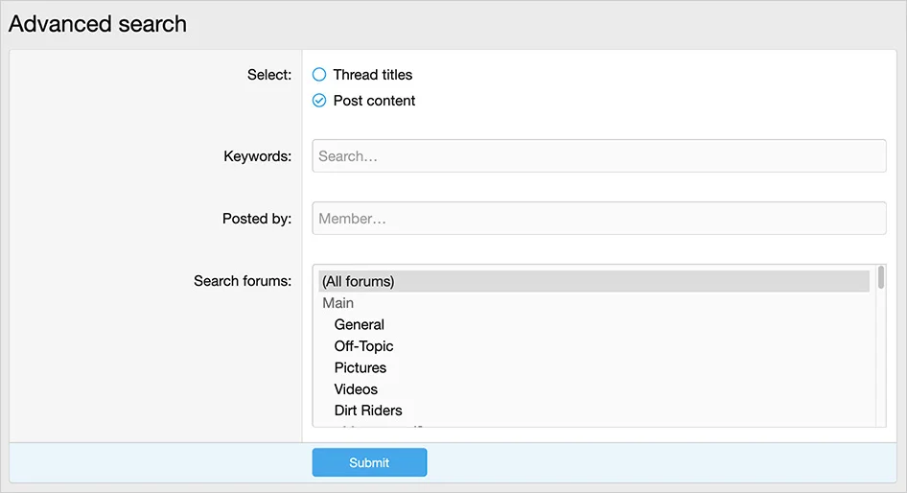Select the Videos forum option

[356, 389]
